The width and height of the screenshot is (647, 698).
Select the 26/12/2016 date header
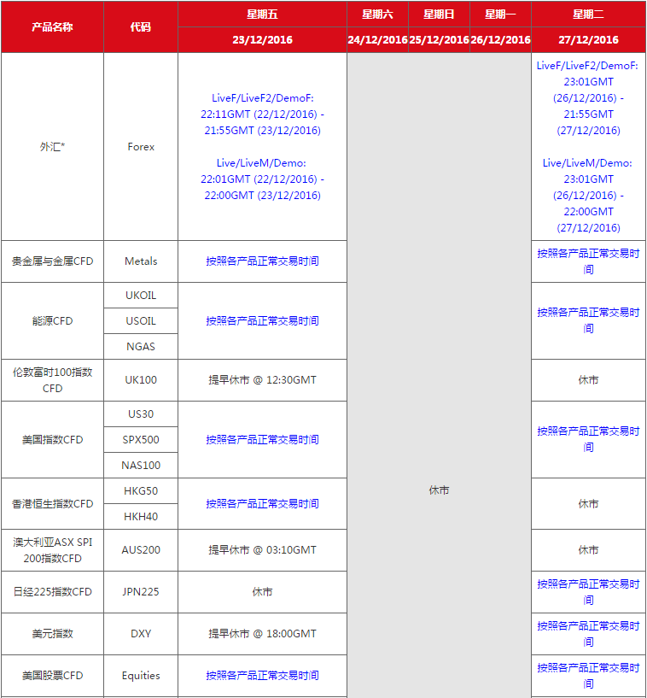500,40
